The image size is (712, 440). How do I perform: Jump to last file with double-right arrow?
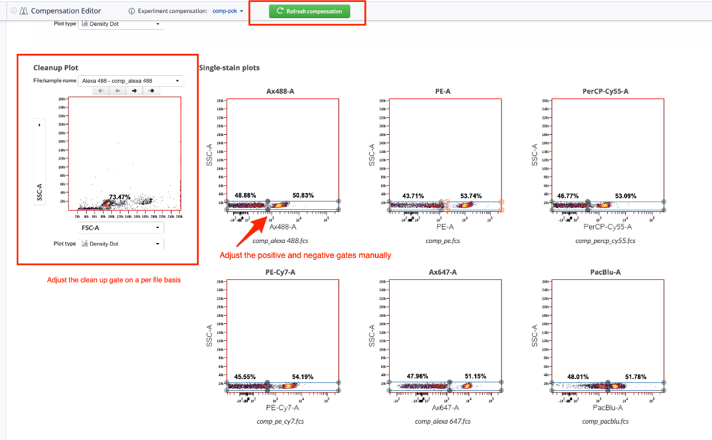[x=151, y=91]
